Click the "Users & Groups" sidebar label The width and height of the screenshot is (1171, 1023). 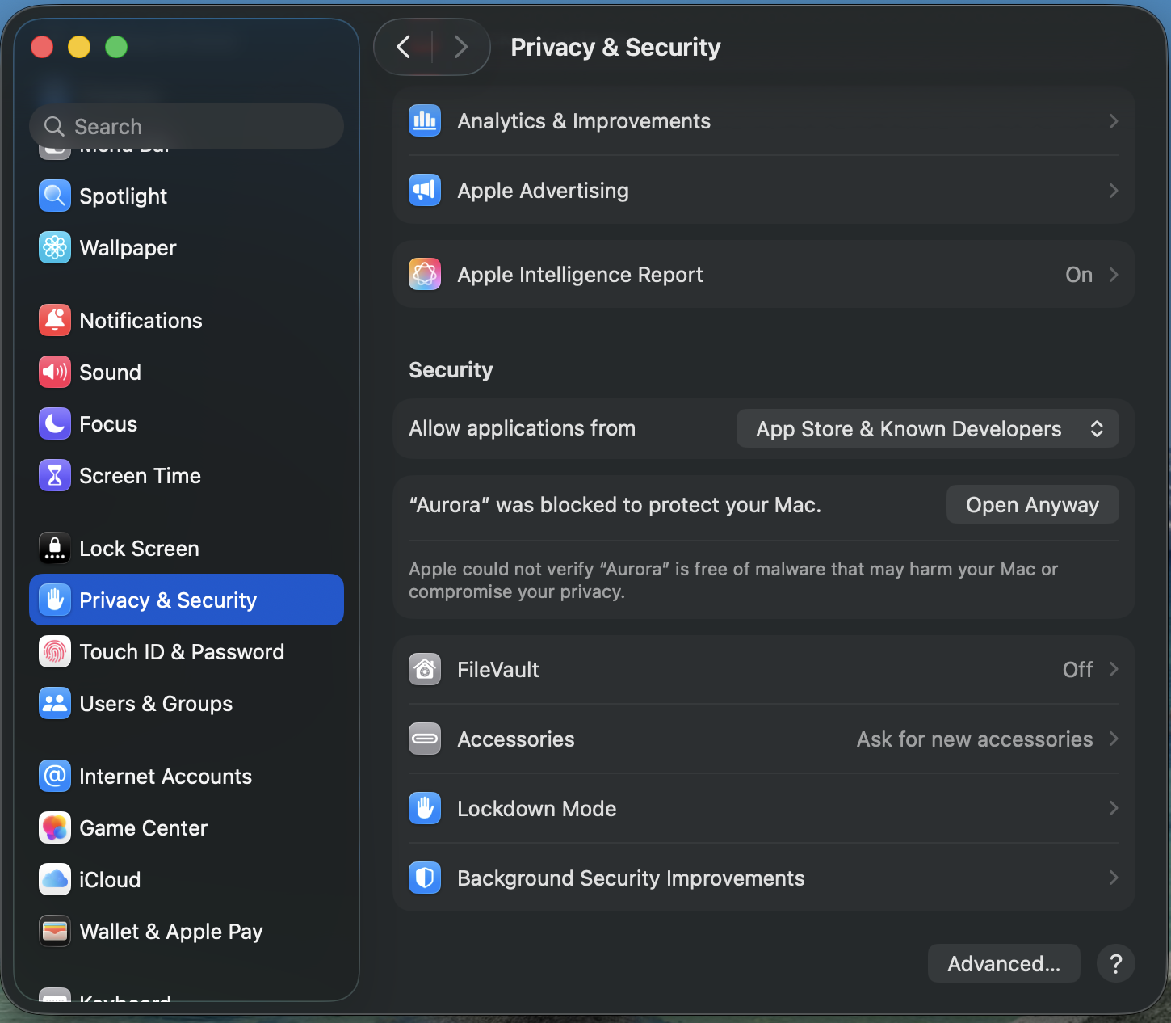(x=156, y=704)
